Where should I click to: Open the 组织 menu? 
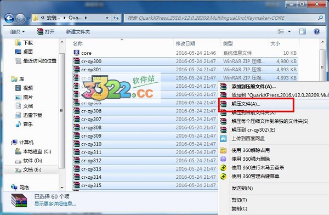[18, 32]
